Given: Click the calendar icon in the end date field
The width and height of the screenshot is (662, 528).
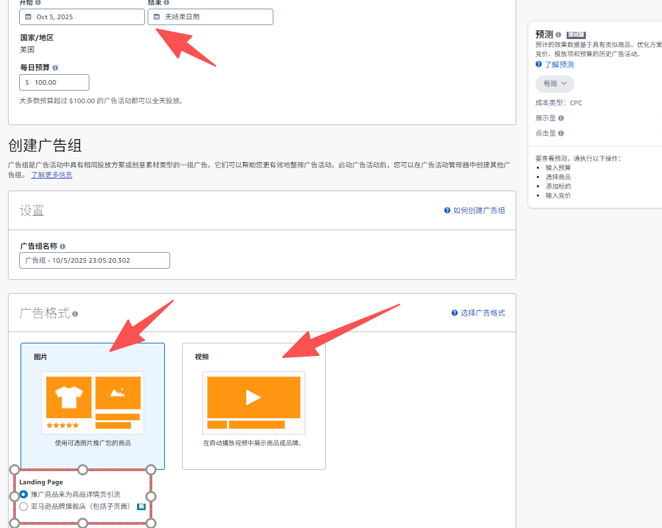Looking at the screenshot, I should pos(157,17).
